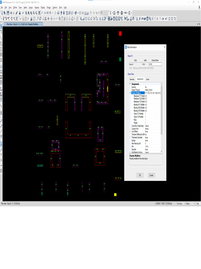Collapse the Property Modifiers group
This screenshot has height=269, width=201.
tap(130, 93)
